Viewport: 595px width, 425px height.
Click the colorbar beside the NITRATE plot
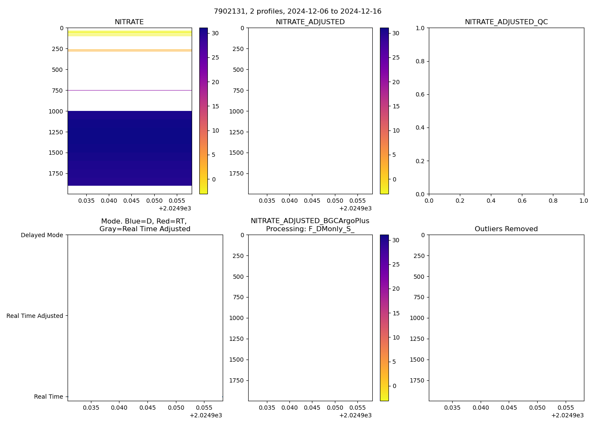[204, 110]
